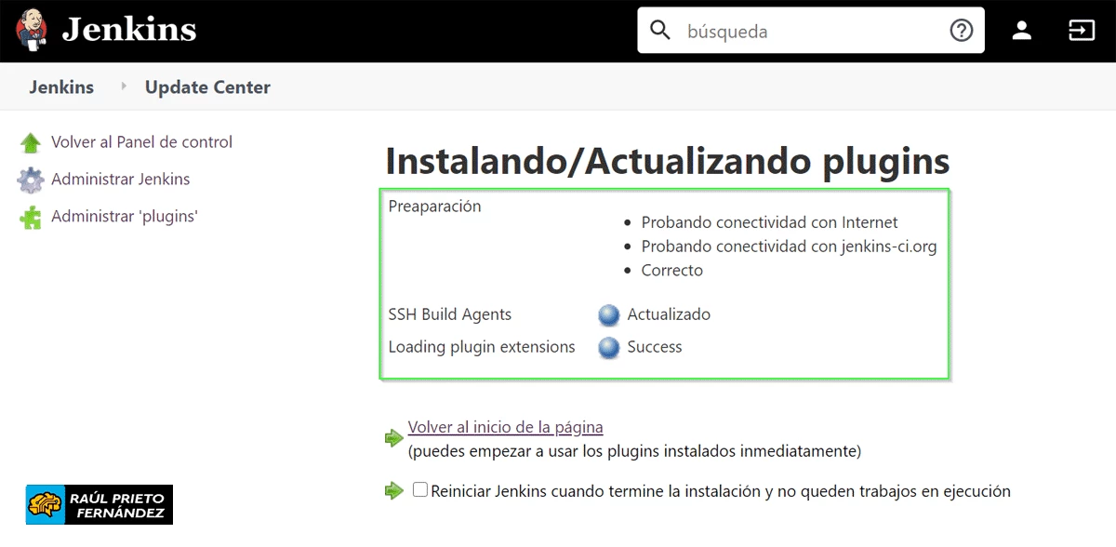Select Update Center breadcrumb item
1116x547 pixels.
coord(207,87)
